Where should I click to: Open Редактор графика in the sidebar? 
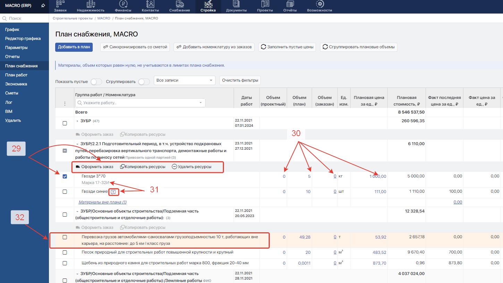tap(23, 39)
